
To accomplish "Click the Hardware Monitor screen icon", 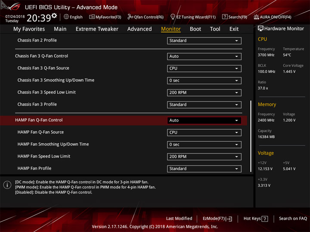I will pos(260,28).
